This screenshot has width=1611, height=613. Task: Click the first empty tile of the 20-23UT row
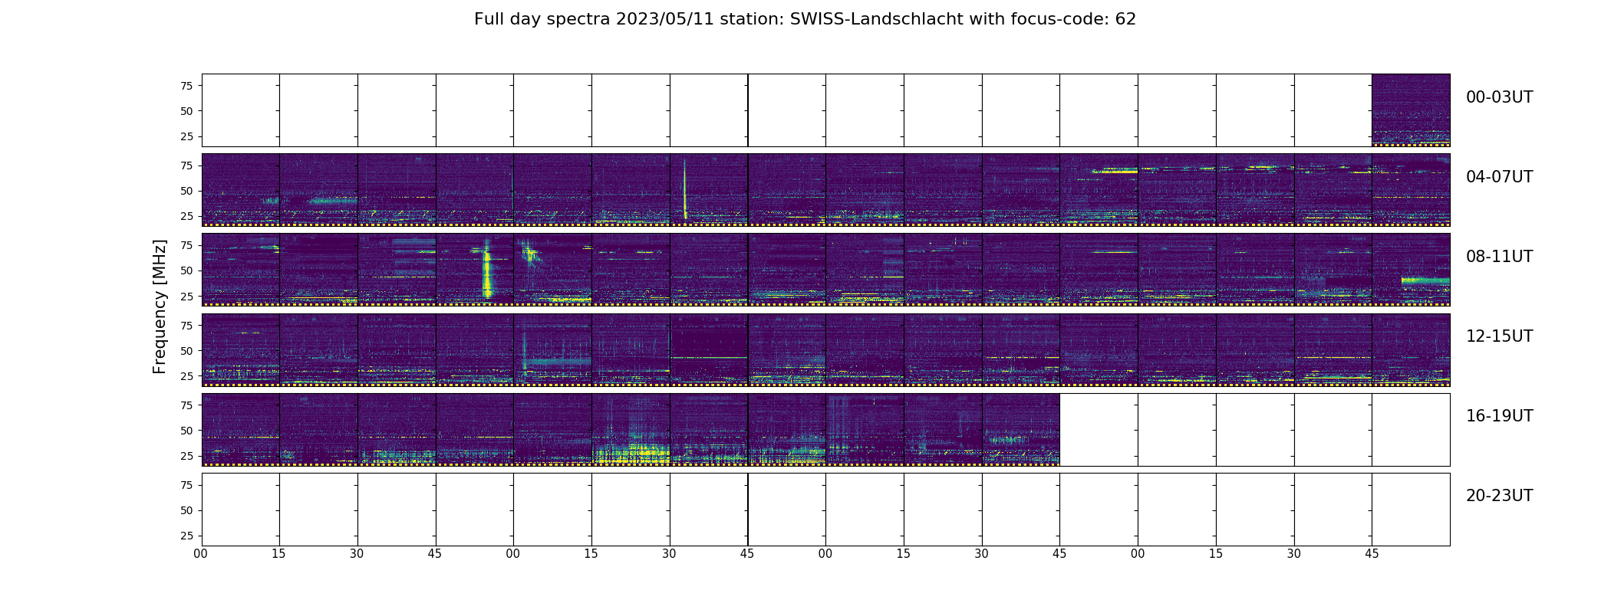[241, 509]
